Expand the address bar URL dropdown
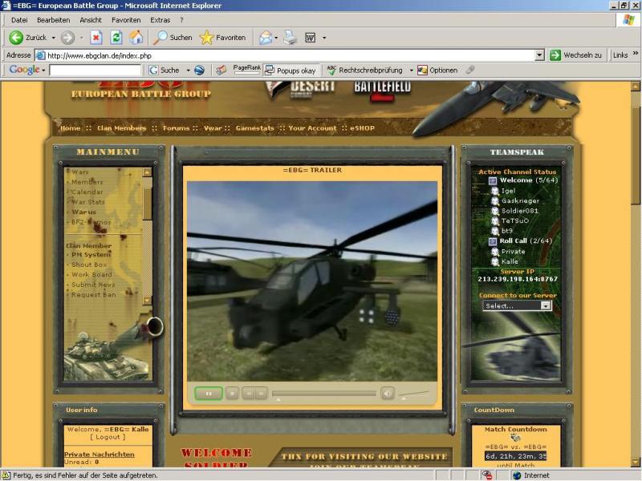 539,55
